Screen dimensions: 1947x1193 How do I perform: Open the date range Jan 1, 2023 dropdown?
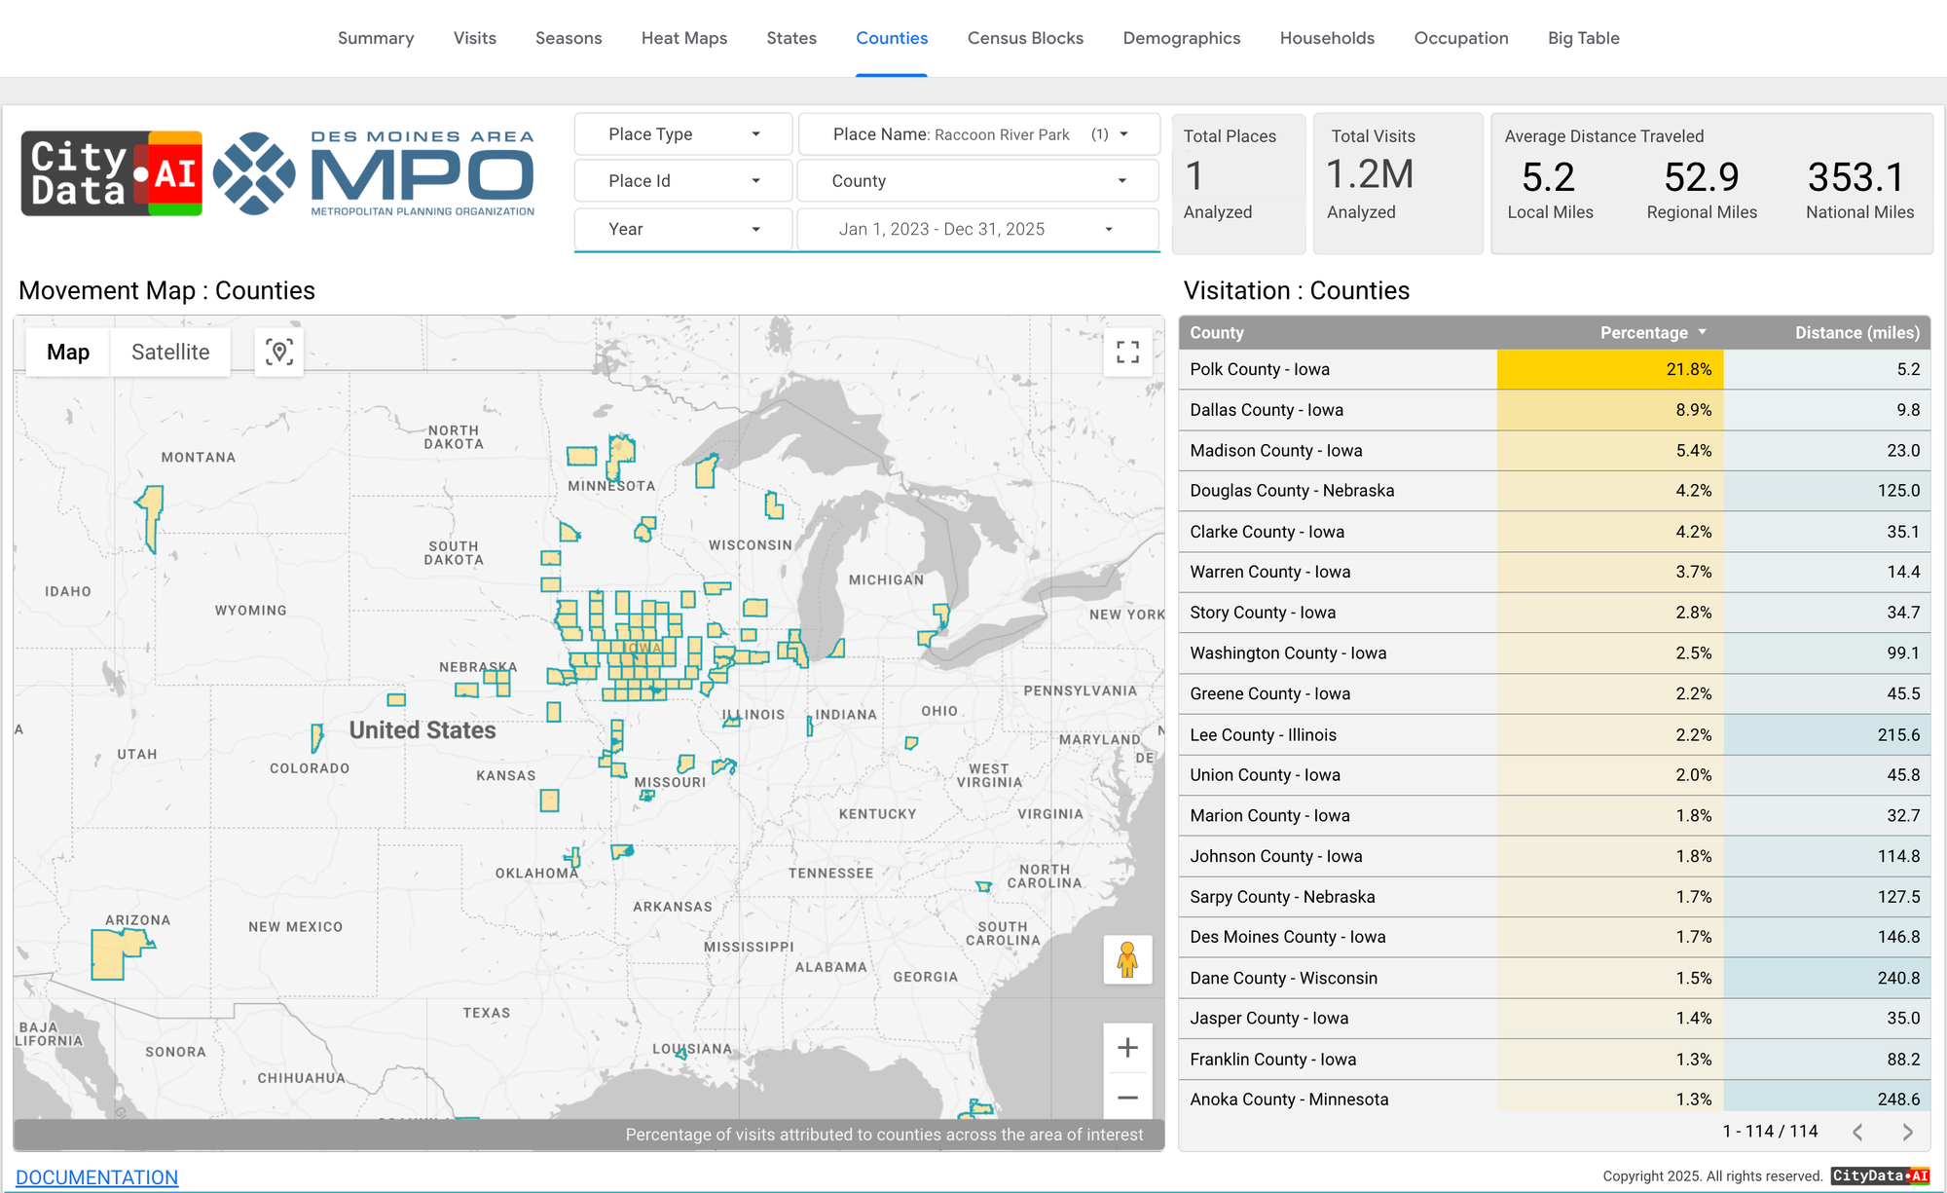click(x=976, y=229)
